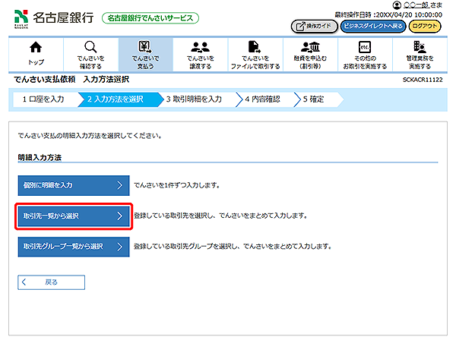The height and width of the screenshot is (340, 456).
Task: Choose 取引先グループ一覧から選択 option
Action: pos(74,247)
